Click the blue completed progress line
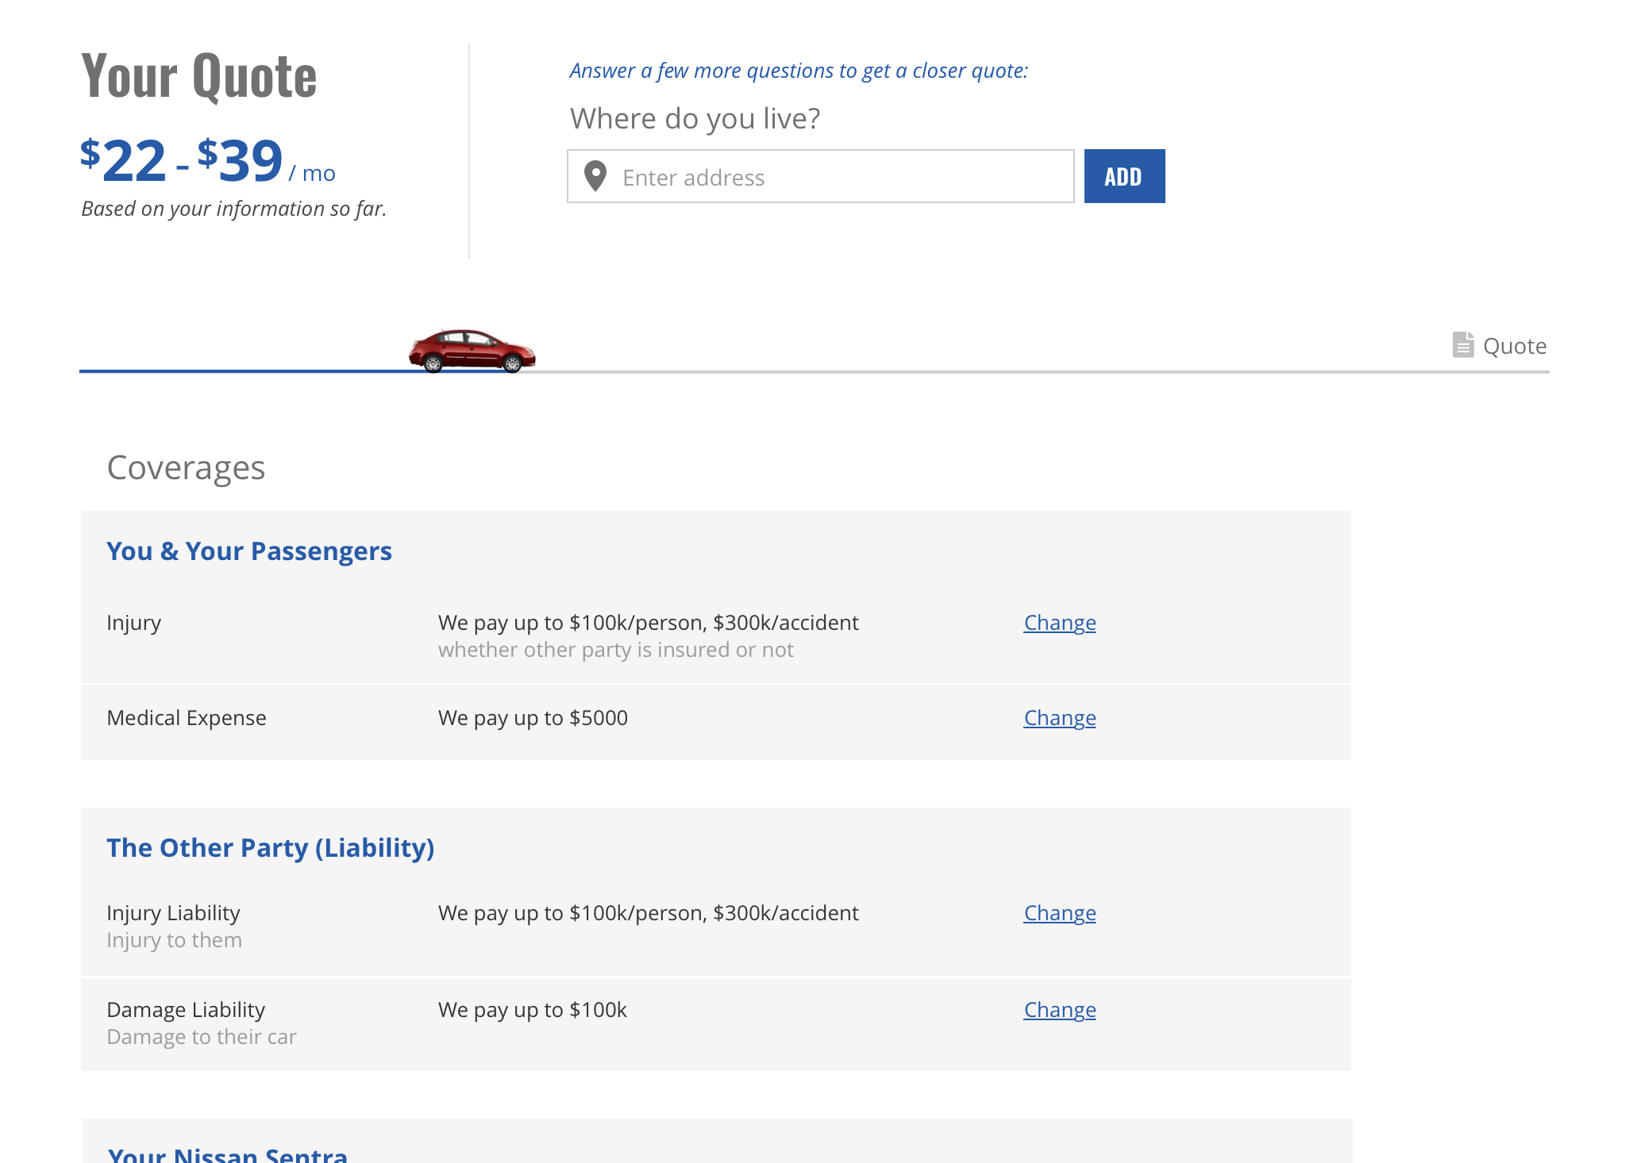The image size is (1633, 1163). click(238, 370)
